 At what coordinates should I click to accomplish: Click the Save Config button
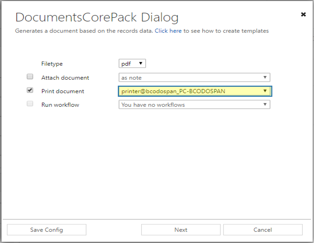pos(47,230)
